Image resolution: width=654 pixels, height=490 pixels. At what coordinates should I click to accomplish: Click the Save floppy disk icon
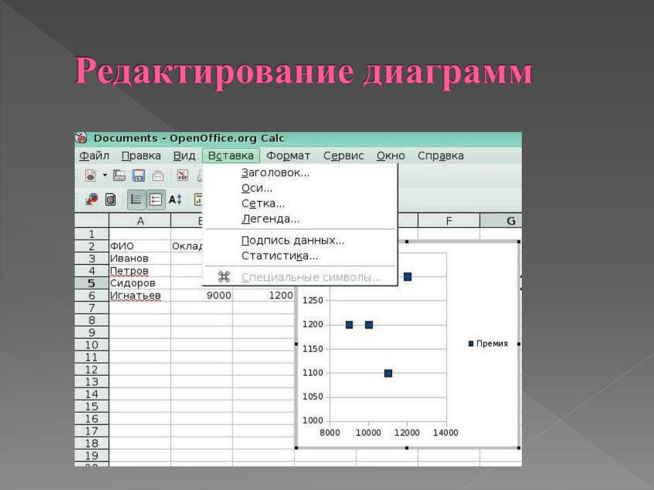click(x=139, y=176)
